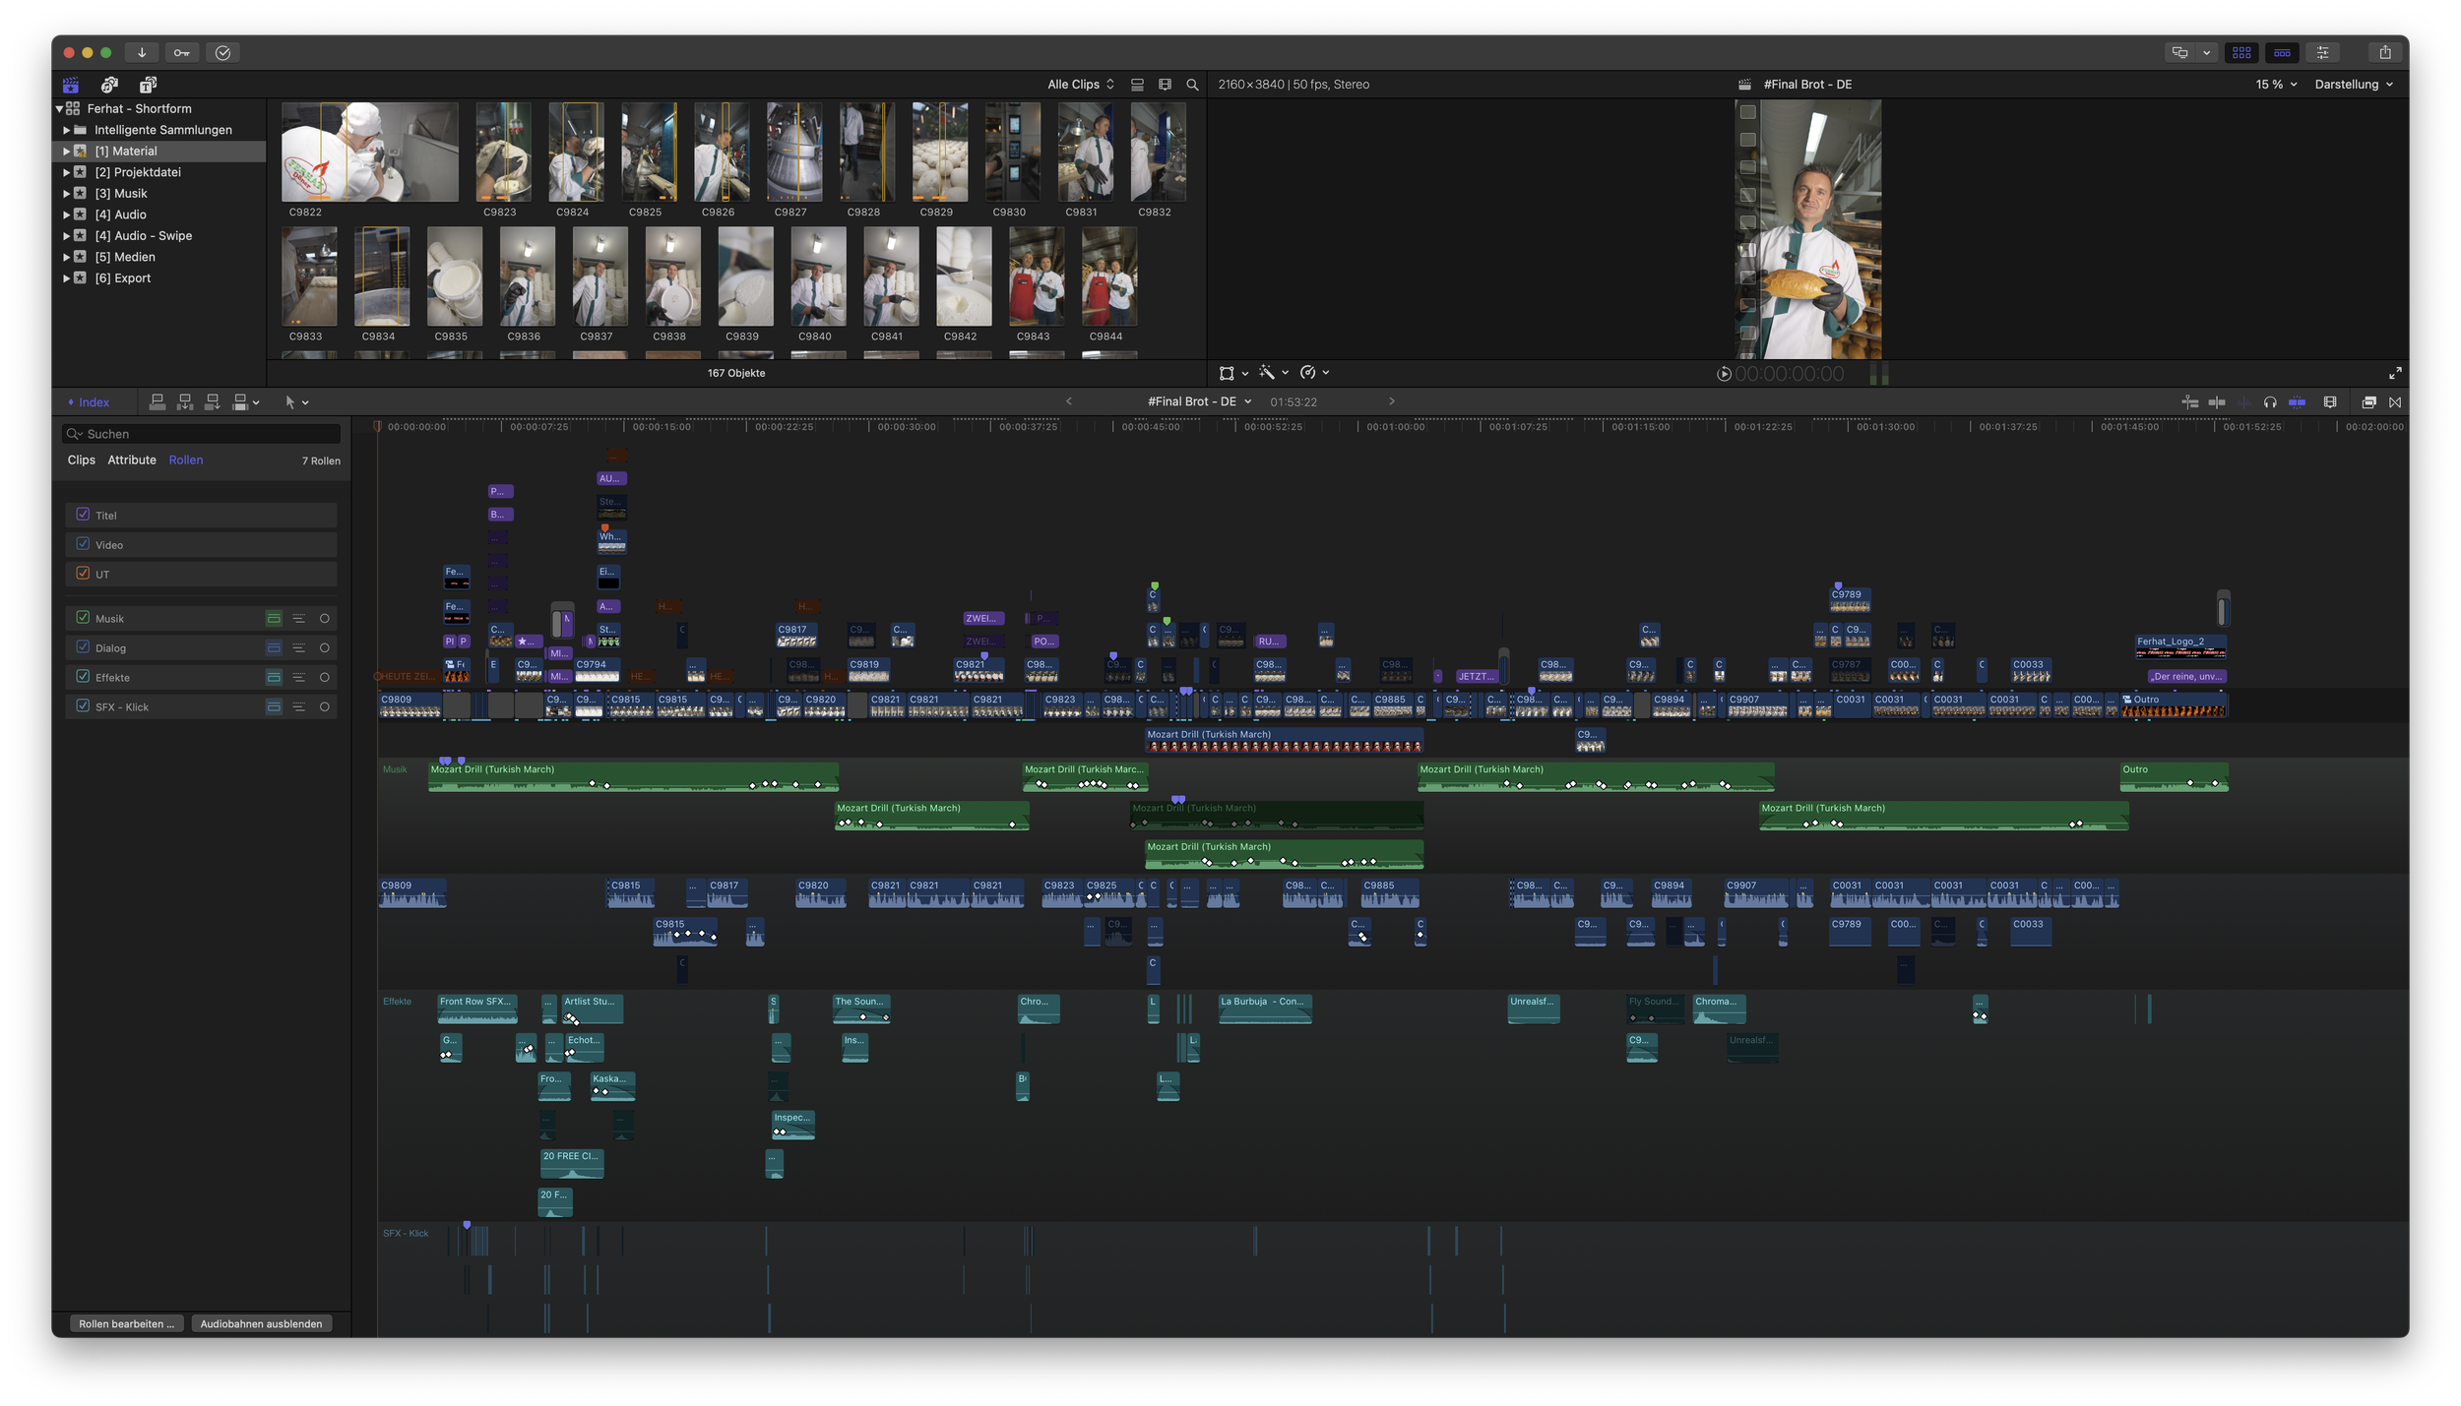Select the C9822 clip thumbnail in browser
The height and width of the screenshot is (1406, 2461).
(x=370, y=153)
